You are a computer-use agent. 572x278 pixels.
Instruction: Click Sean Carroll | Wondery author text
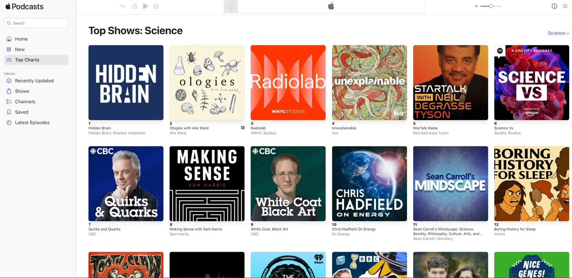point(433,238)
